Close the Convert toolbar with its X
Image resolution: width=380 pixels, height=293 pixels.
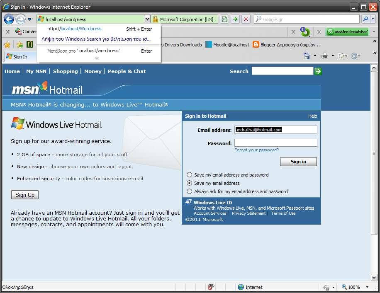[7, 32]
